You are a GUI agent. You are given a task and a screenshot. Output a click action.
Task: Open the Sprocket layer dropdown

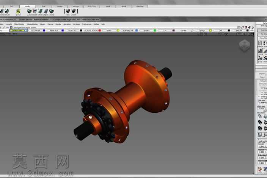(x=239, y=30)
